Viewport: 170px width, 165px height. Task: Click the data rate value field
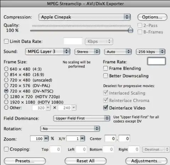coord(73,41)
